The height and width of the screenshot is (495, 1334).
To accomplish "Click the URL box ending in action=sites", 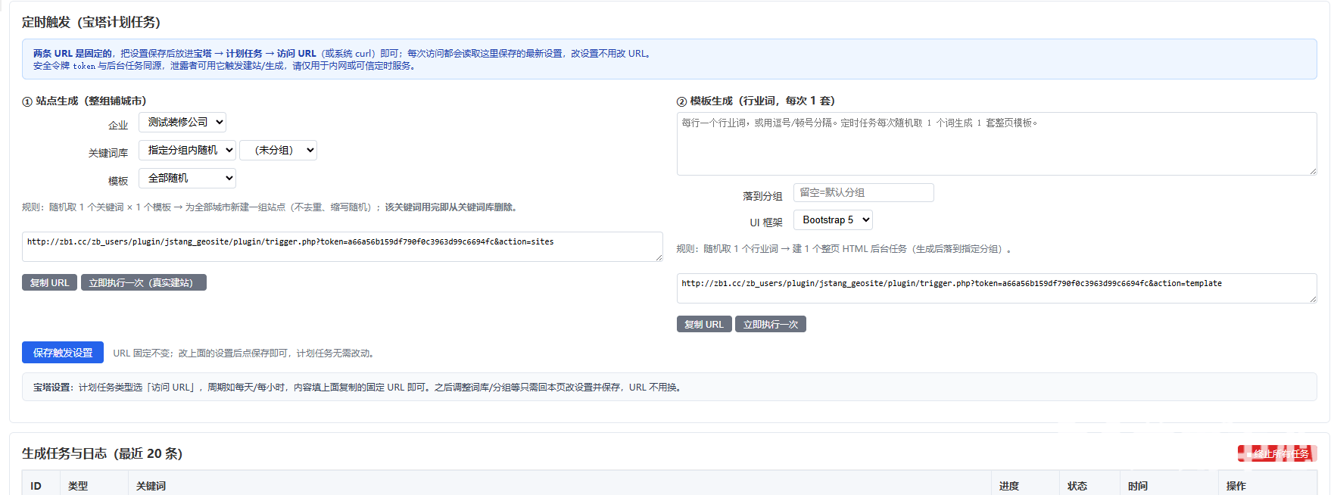I will click(342, 247).
